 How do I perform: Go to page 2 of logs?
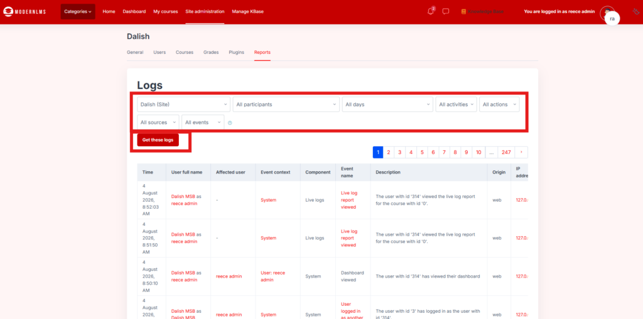coord(388,152)
